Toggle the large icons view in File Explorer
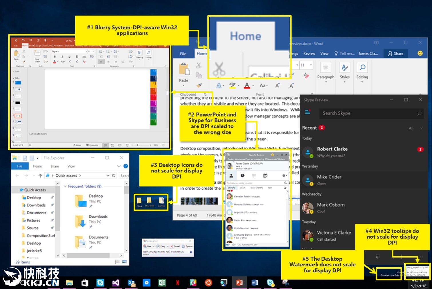Screen dimensions: 432x289 point(124,262)
